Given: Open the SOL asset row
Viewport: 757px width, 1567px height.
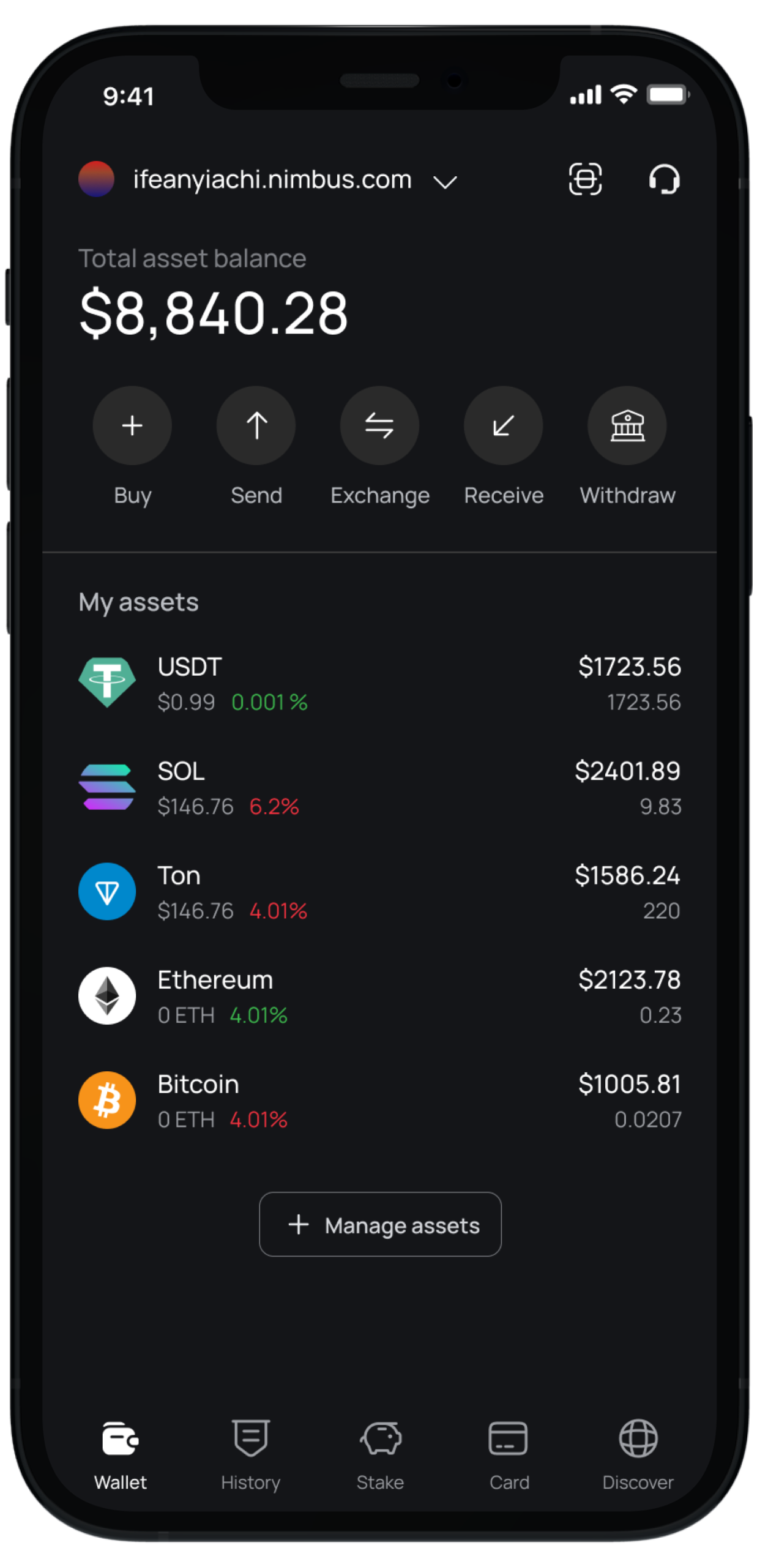Looking at the screenshot, I should (379, 788).
